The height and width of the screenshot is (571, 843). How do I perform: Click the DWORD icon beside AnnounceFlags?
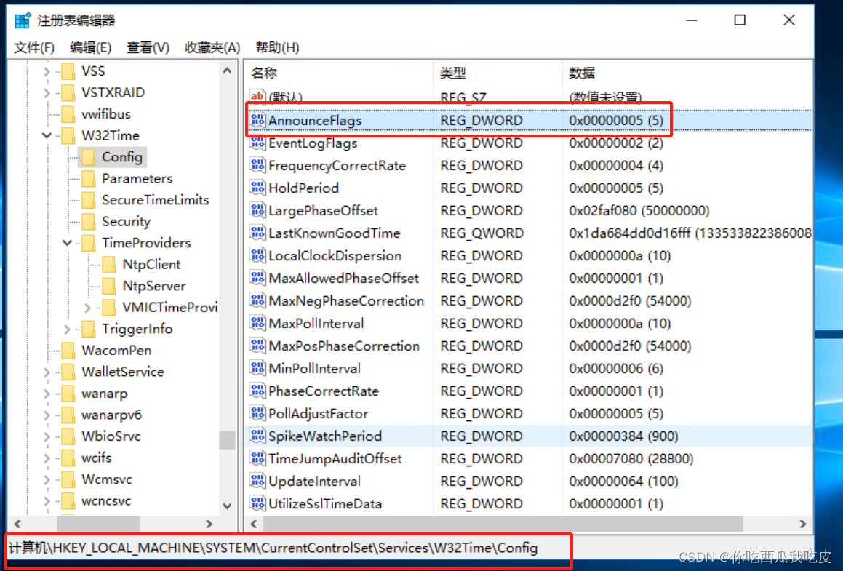tap(259, 120)
